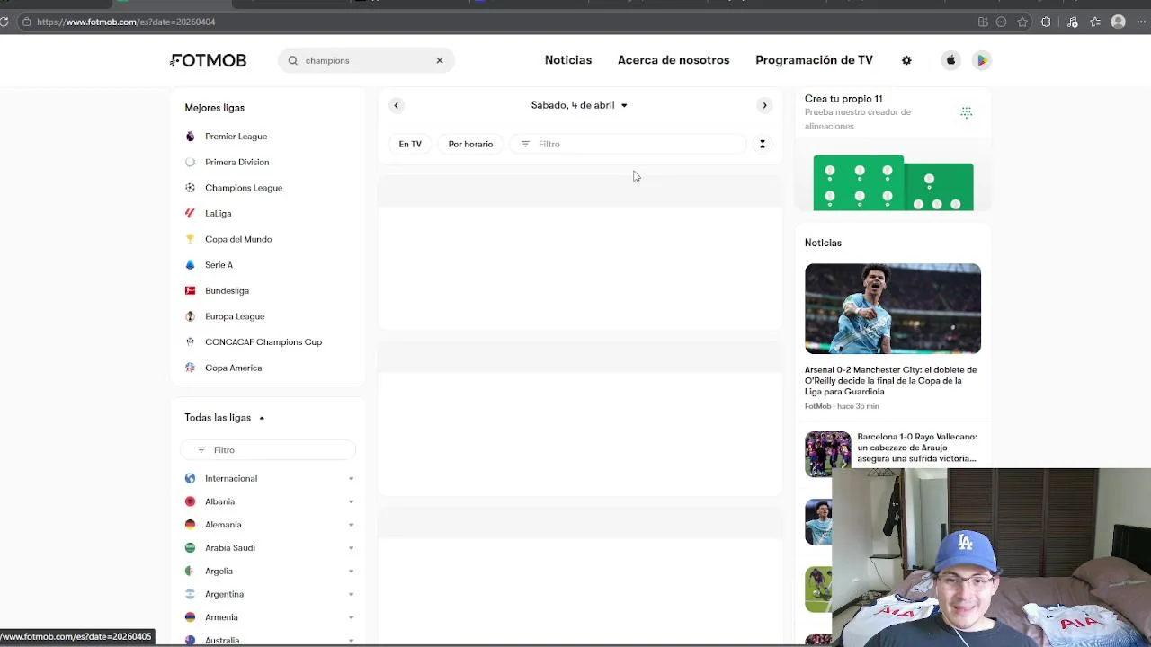This screenshot has width=1151, height=647.
Task: Go to the next day
Action: [764, 105]
